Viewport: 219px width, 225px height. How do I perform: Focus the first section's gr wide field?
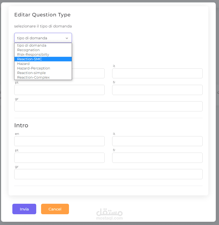click(x=108, y=106)
